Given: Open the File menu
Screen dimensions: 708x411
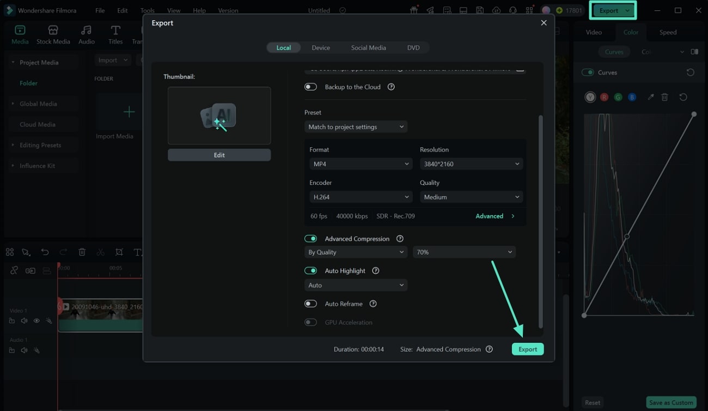Looking at the screenshot, I should click(x=100, y=10).
